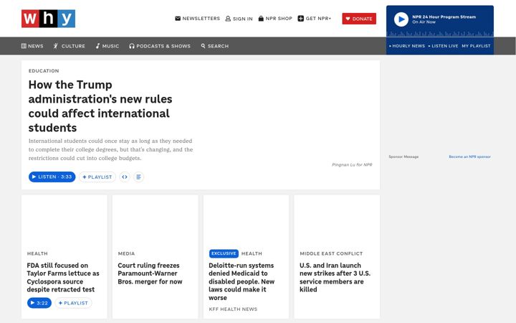
Task: Click the plus icon beside Get NPR+
Action: tap(301, 19)
